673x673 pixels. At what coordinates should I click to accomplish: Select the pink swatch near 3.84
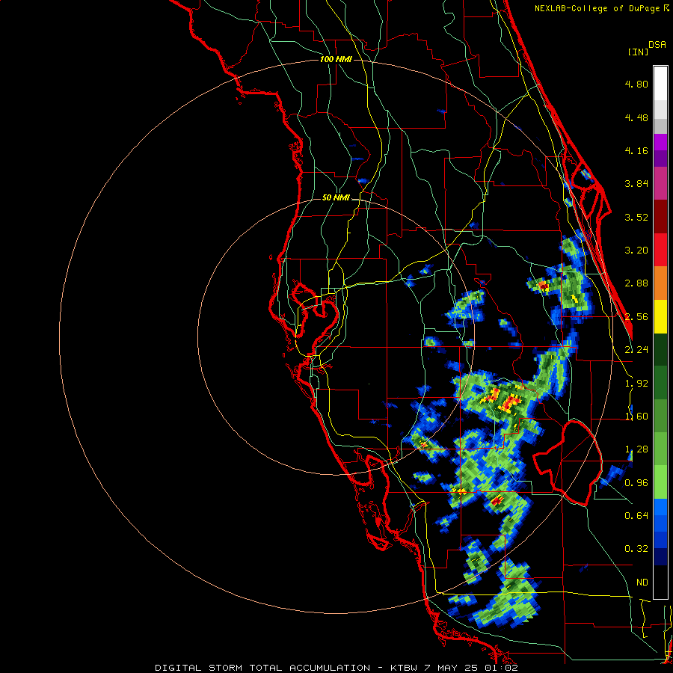pos(660,183)
